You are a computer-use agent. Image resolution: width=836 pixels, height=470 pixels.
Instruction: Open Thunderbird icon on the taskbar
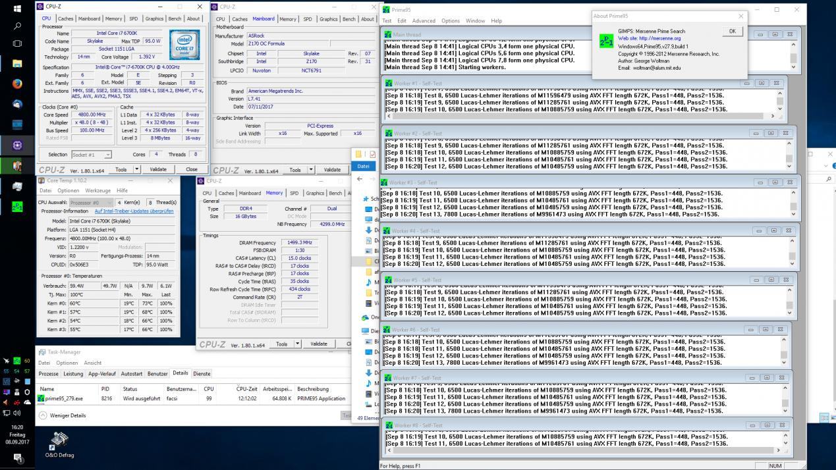pos(17,104)
